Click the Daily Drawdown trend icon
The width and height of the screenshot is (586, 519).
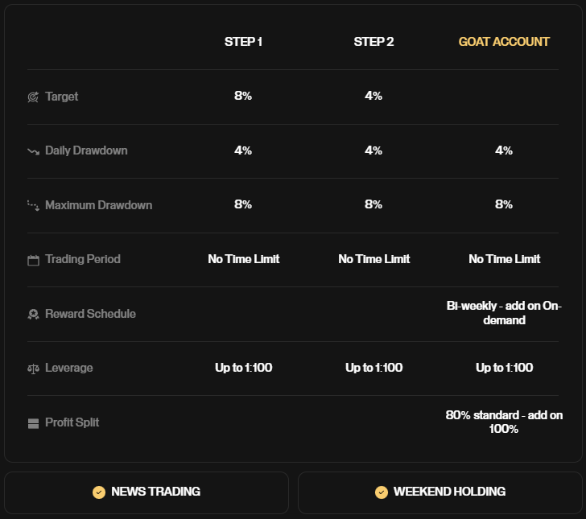(x=33, y=151)
